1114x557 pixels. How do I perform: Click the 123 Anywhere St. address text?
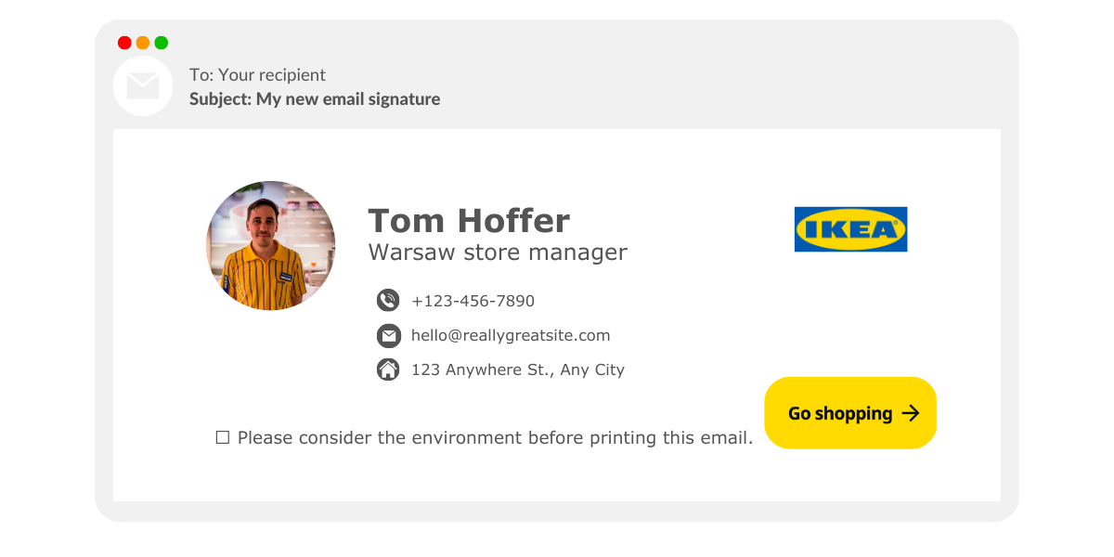(x=517, y=369)
